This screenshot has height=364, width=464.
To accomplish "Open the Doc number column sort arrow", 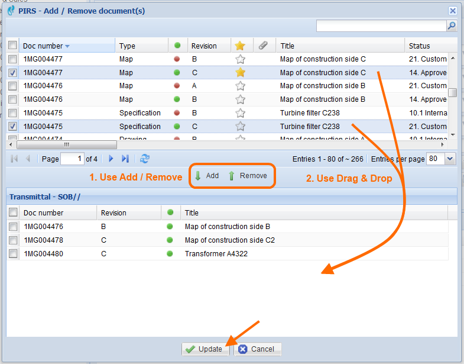I will [67, 46].
